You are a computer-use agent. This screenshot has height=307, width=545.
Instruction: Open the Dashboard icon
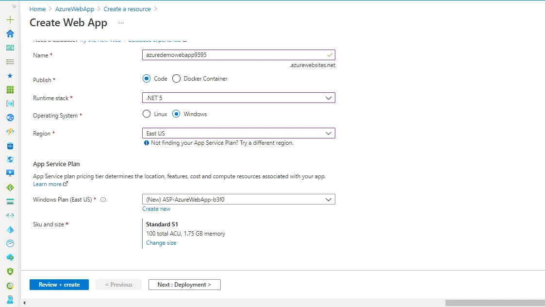coord(10,47)
